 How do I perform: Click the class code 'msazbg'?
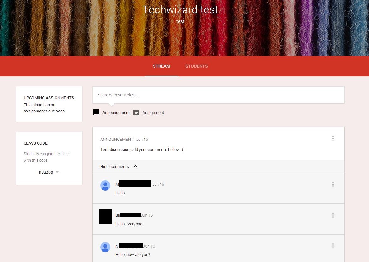(x=45, y=172)
